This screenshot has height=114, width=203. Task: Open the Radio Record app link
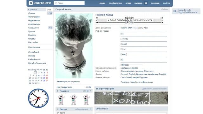pyautogui.click(x=34, y=60)
